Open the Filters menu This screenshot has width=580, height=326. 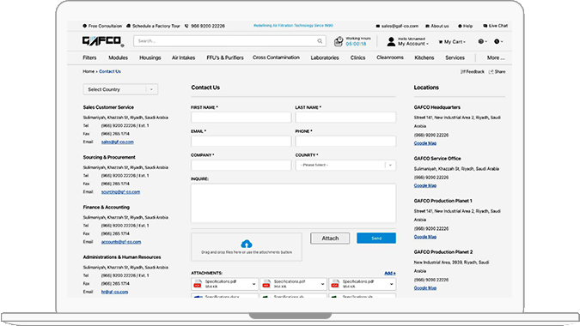tap(89, 57)
